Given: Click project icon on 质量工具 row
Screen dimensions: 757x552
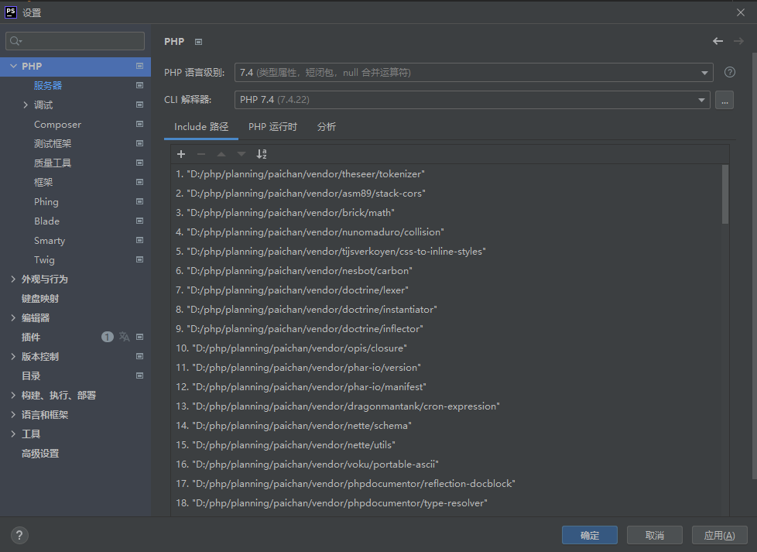Looking at the screenshot, I should point(139,163).
